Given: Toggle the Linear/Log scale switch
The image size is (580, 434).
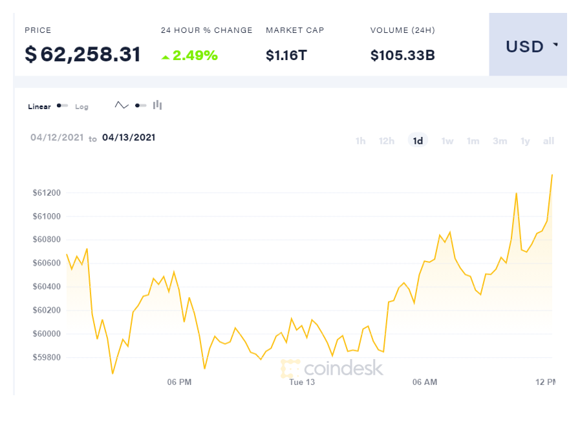Looking at the screenshot, I should [x=62, y=106].
